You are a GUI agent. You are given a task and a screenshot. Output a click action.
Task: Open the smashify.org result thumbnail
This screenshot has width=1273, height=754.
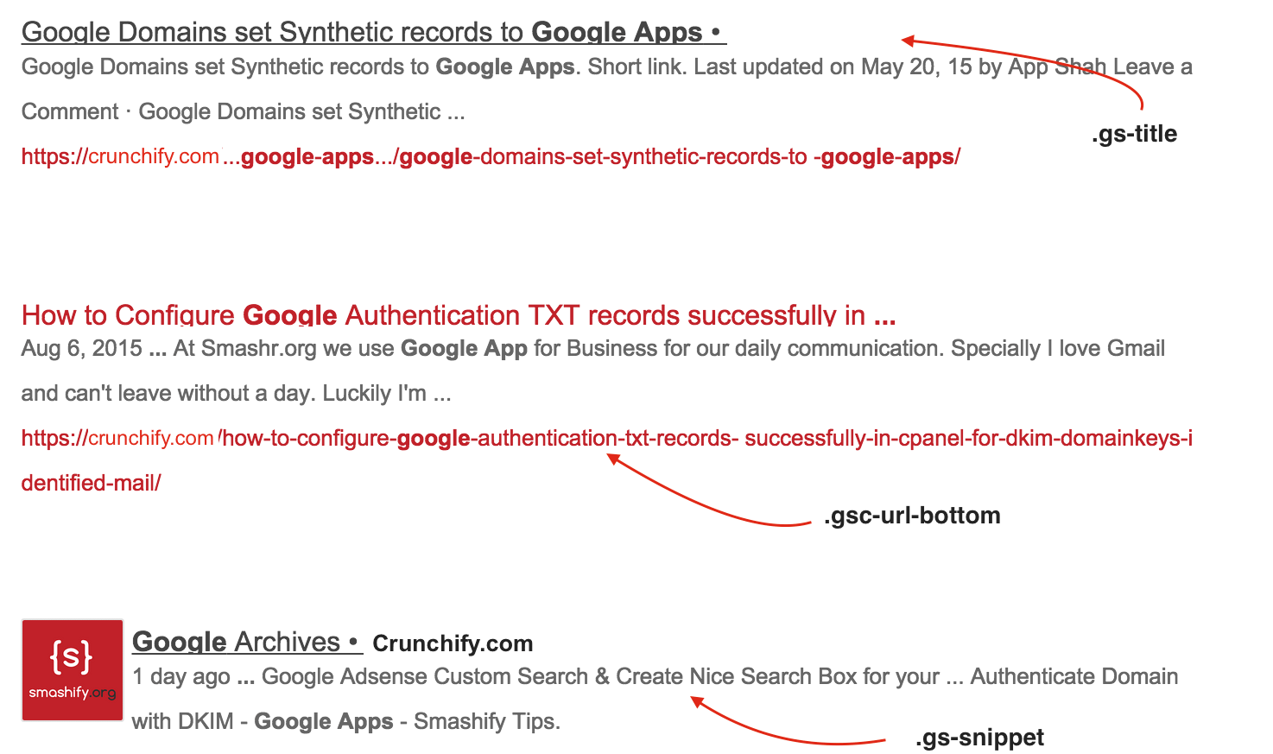[x=73, y=670]
